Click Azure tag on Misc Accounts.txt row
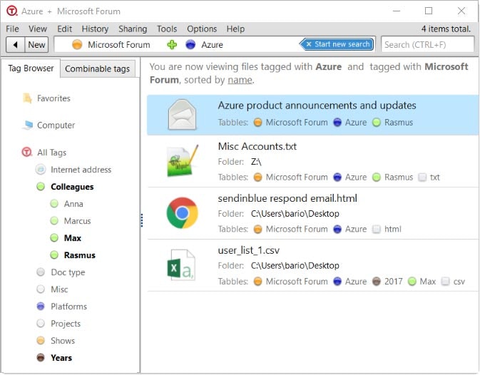This screenshot has width=480, height=375. tap(350, 177)
